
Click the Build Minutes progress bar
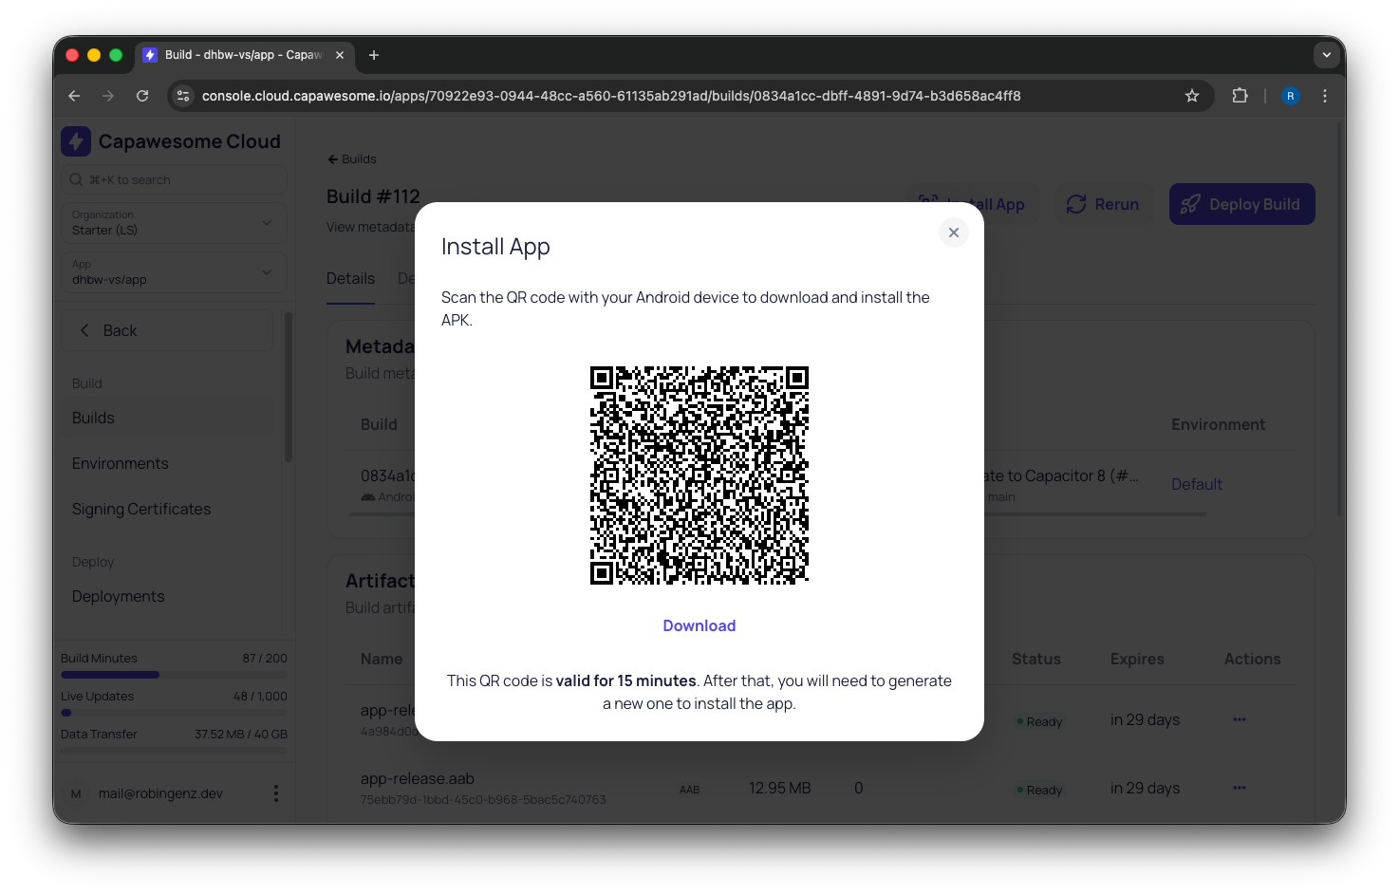pos(174,674)
